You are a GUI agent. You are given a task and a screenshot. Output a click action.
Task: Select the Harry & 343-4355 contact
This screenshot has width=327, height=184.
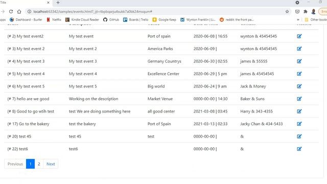[x=256, y=111]
